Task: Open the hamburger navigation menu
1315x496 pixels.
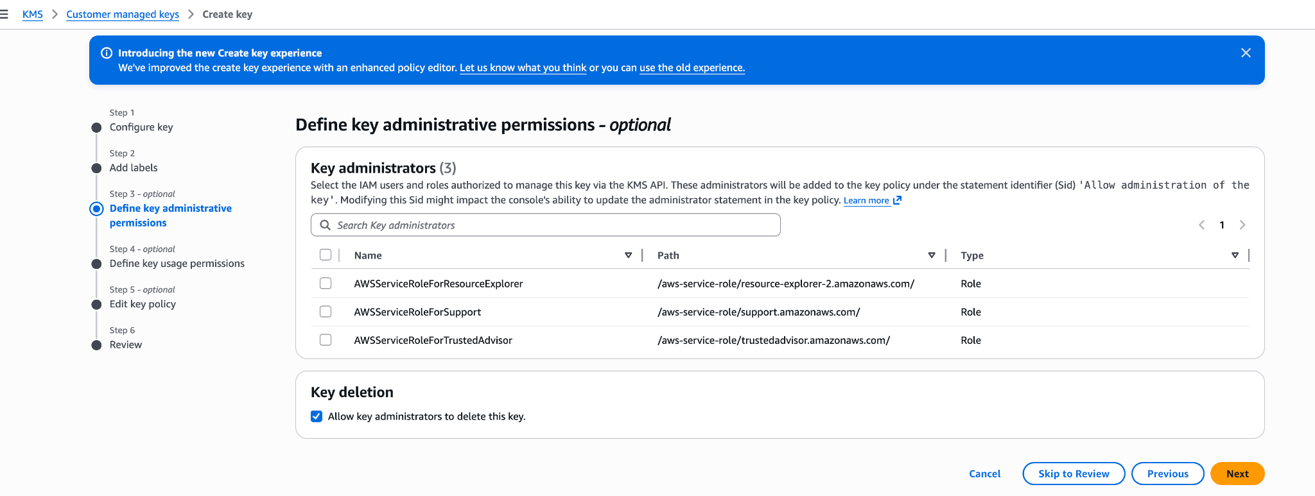Action: pos(4,14)
